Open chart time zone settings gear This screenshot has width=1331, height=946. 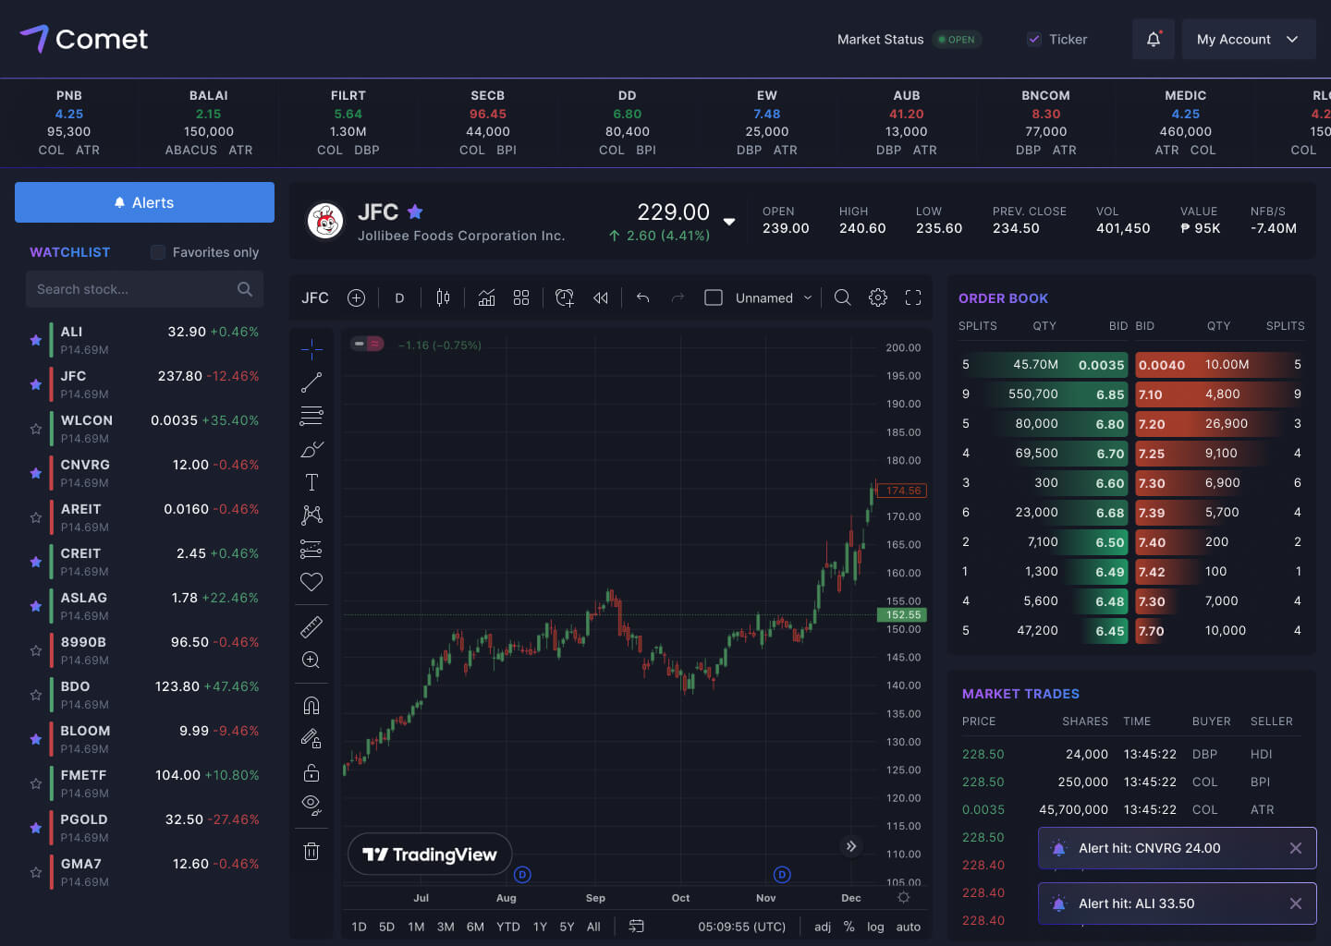point(903,897)
